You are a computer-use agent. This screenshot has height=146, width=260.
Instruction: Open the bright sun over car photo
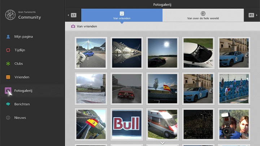[x=162, y=53]
